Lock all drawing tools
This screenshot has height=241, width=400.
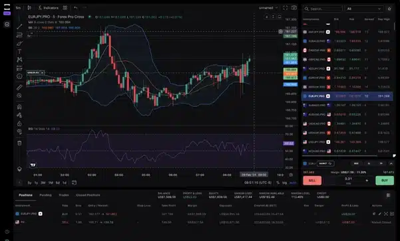coord(19,123)
